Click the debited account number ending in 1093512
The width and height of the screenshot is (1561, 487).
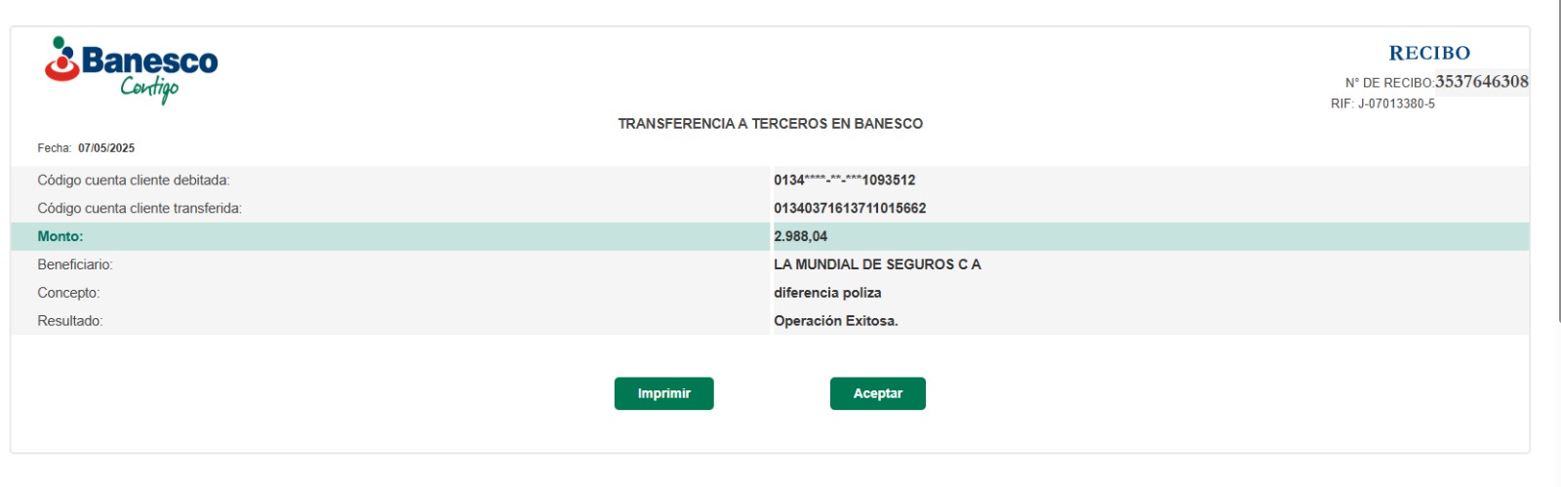pyautogui.click(x=844, y=181)
